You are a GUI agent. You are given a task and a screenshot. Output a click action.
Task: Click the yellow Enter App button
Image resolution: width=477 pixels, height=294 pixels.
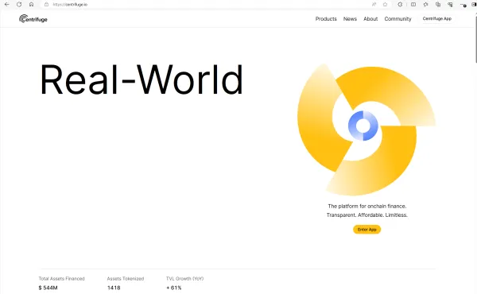(x=366, y=230)
